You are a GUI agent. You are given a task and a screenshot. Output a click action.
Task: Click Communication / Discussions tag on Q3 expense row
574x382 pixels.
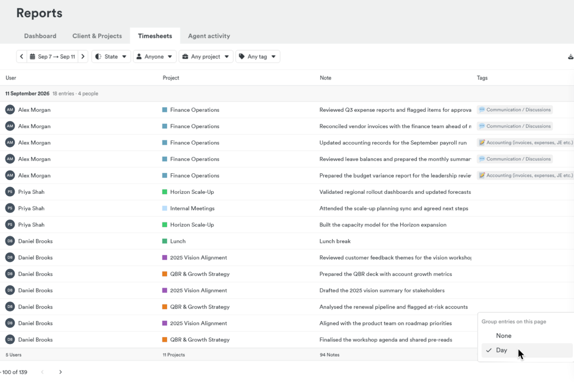[x=515, y=110]
